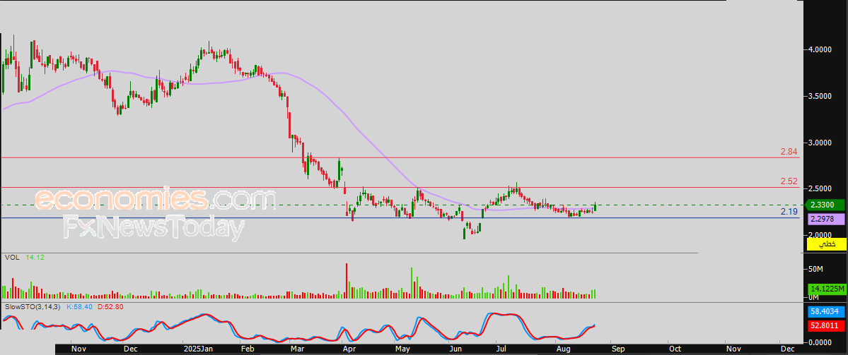Click the 2.19 support level label
The image size is (848, 355).
tap(789, 212)
